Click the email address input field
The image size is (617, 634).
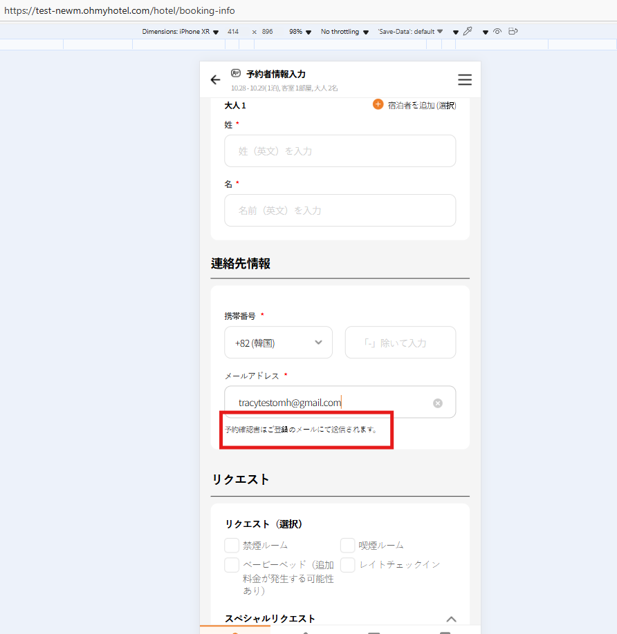click(340, 402)
